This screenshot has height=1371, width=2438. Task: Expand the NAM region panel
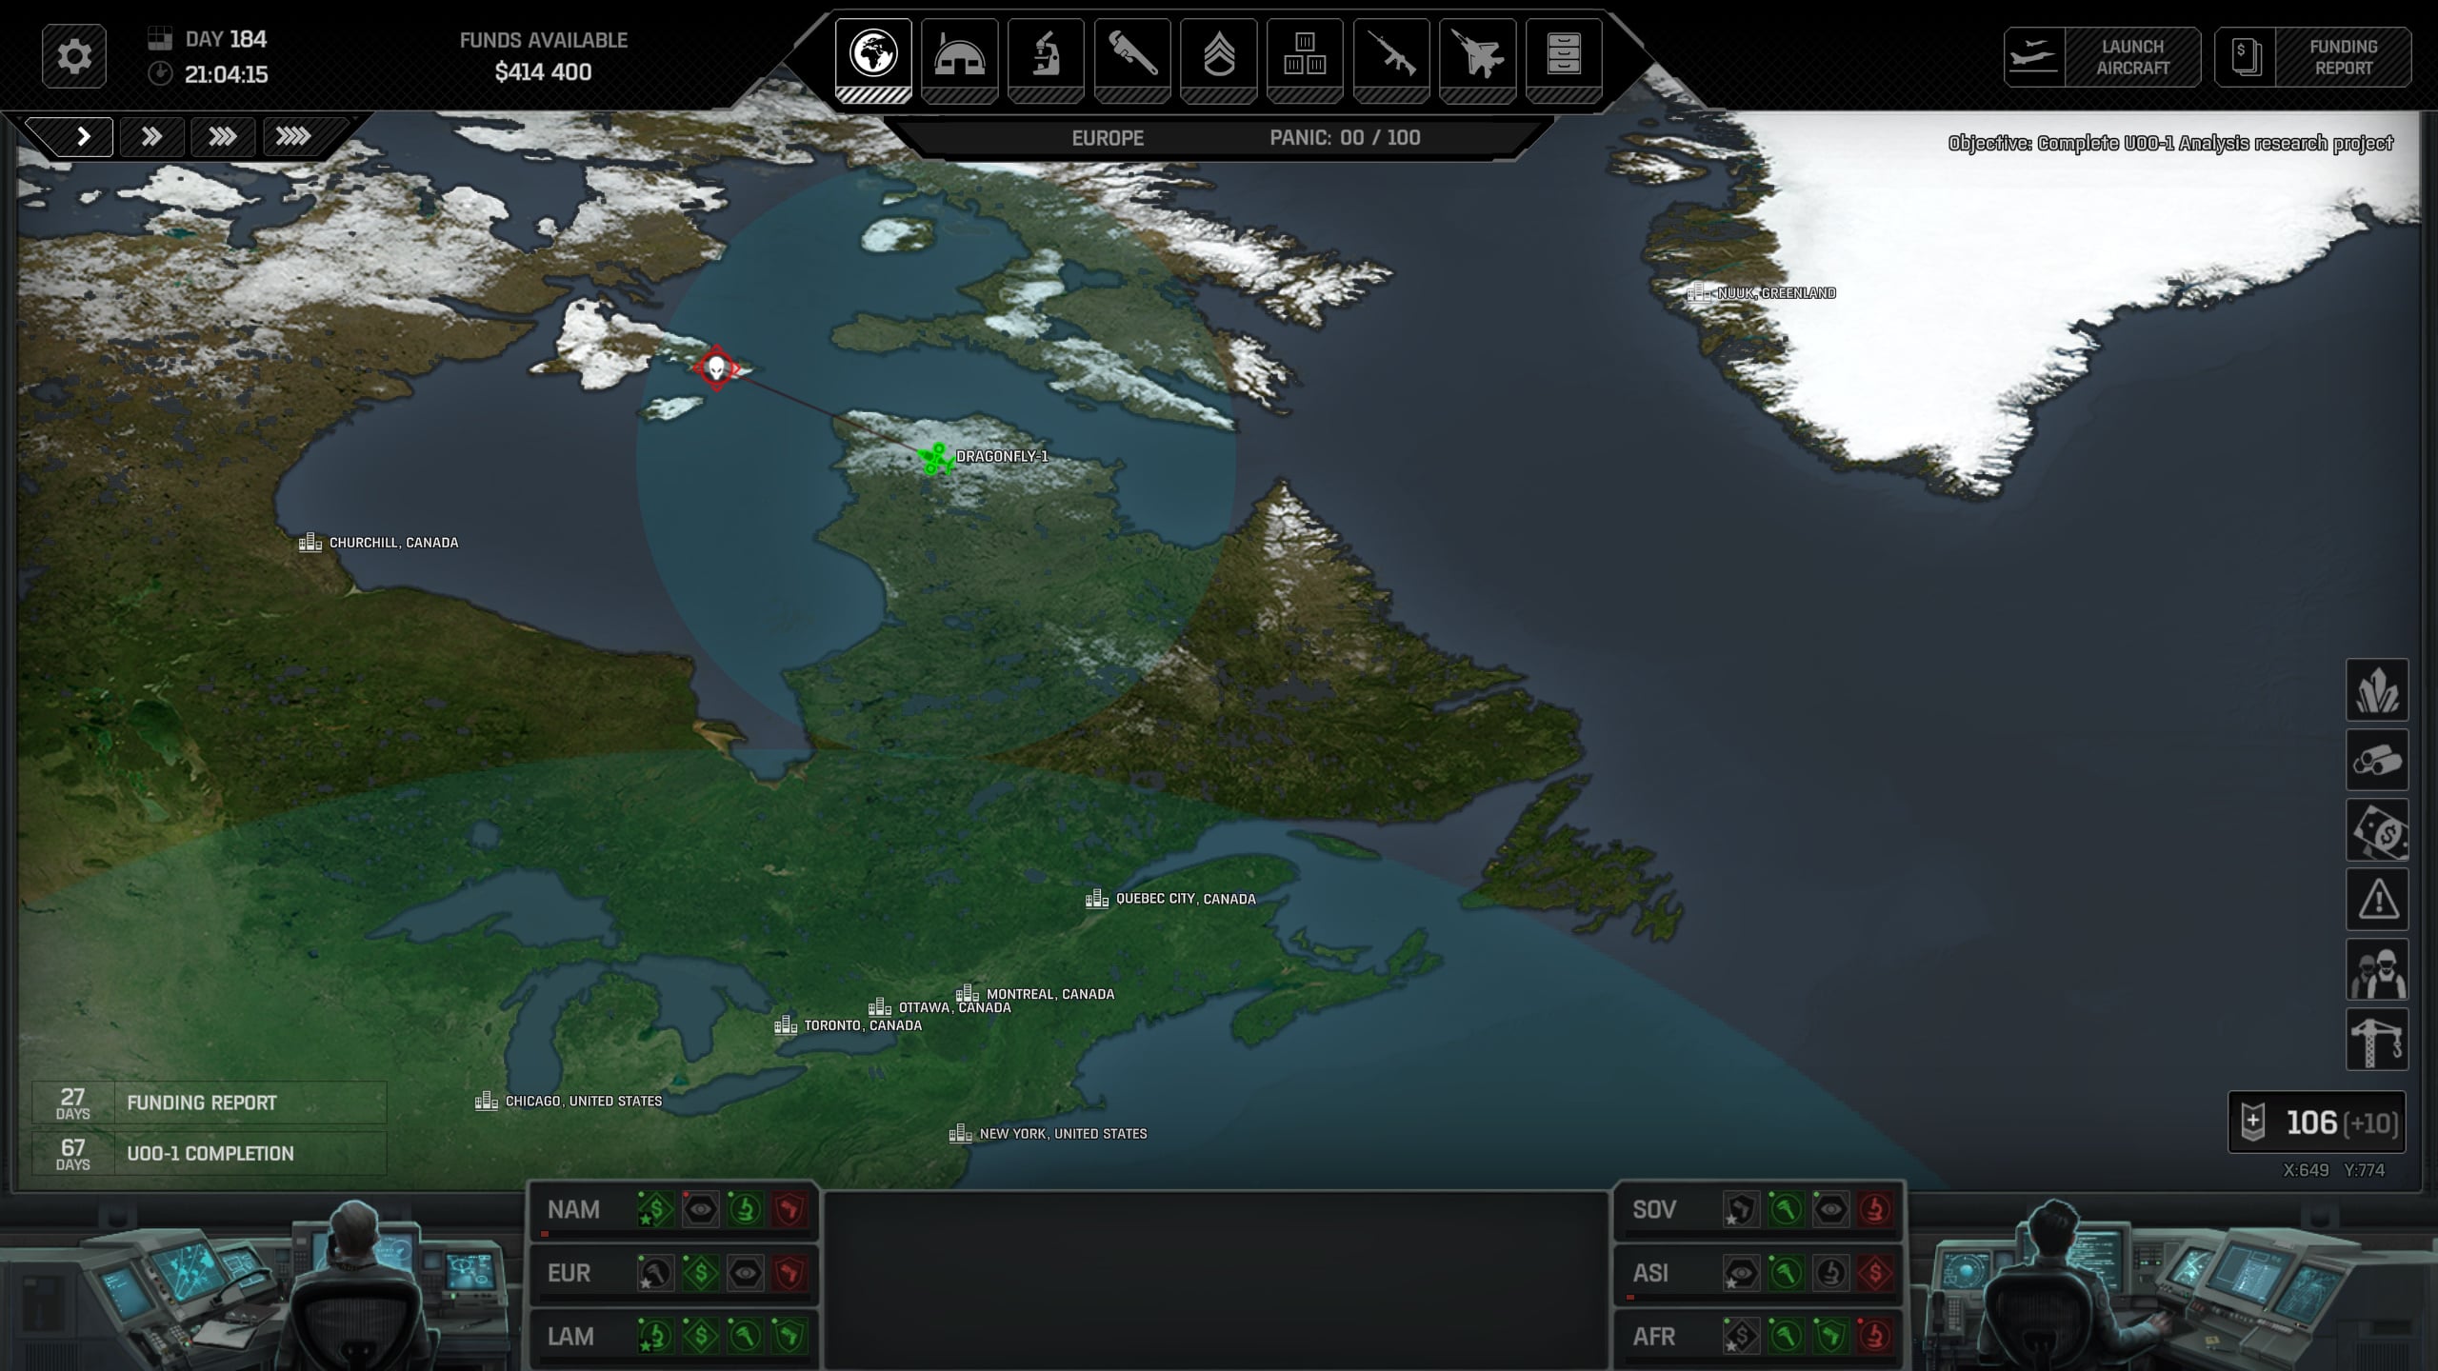coord(573,1210)
